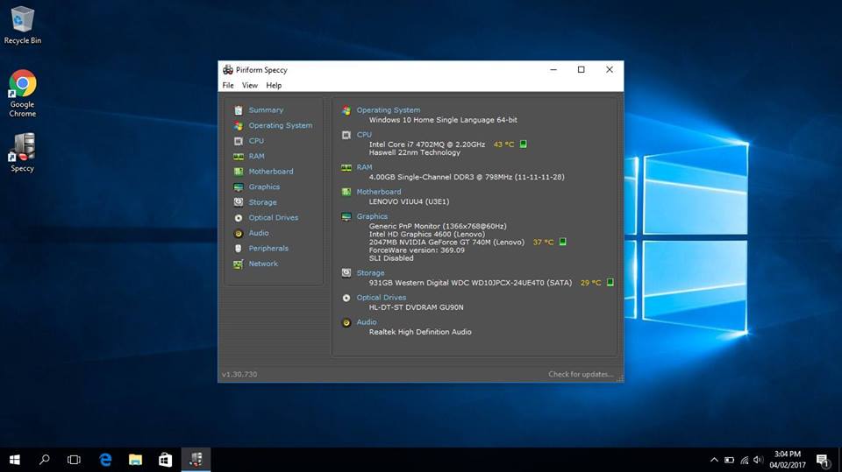Screen dimensions: 842x472
Task: Click the green CPU temperature indicator
Action: point(524,144)
